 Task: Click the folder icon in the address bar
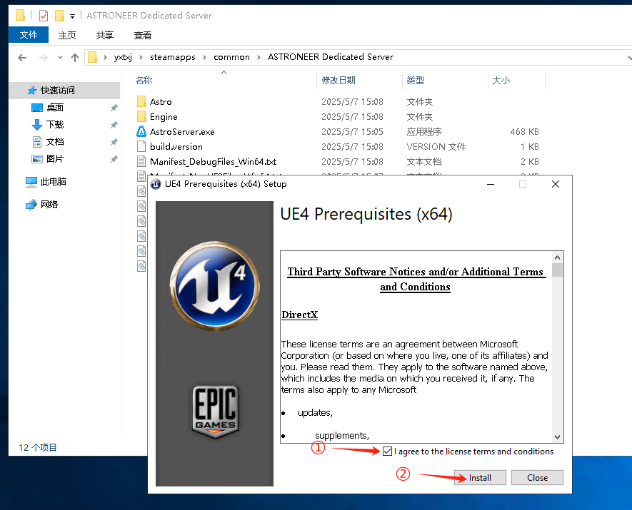pyautogui.click(x=92, y=57)
